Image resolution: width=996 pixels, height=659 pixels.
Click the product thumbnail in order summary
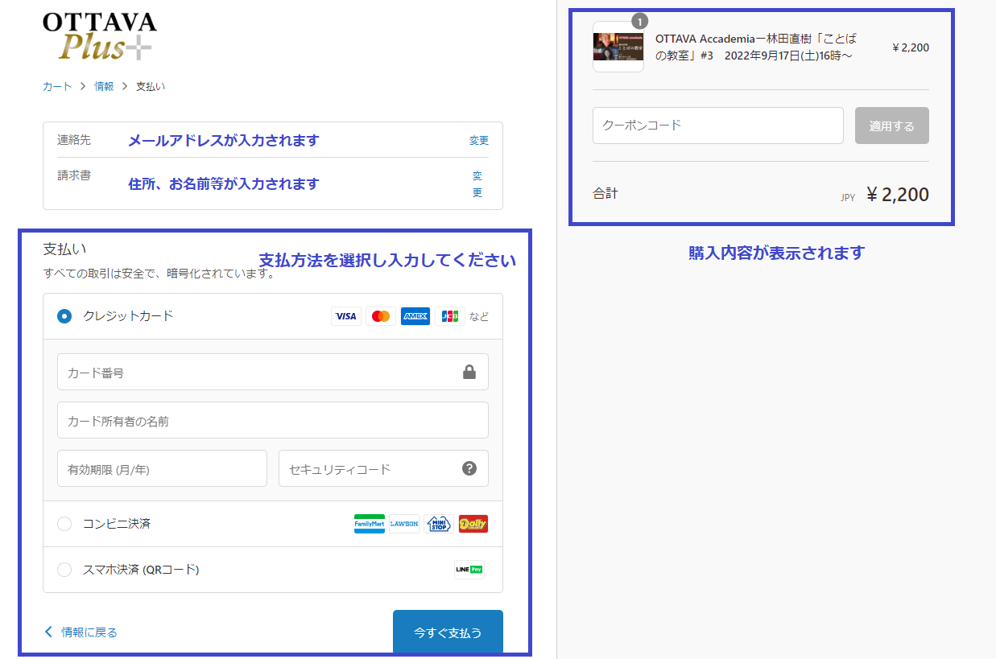coord(618,47)
